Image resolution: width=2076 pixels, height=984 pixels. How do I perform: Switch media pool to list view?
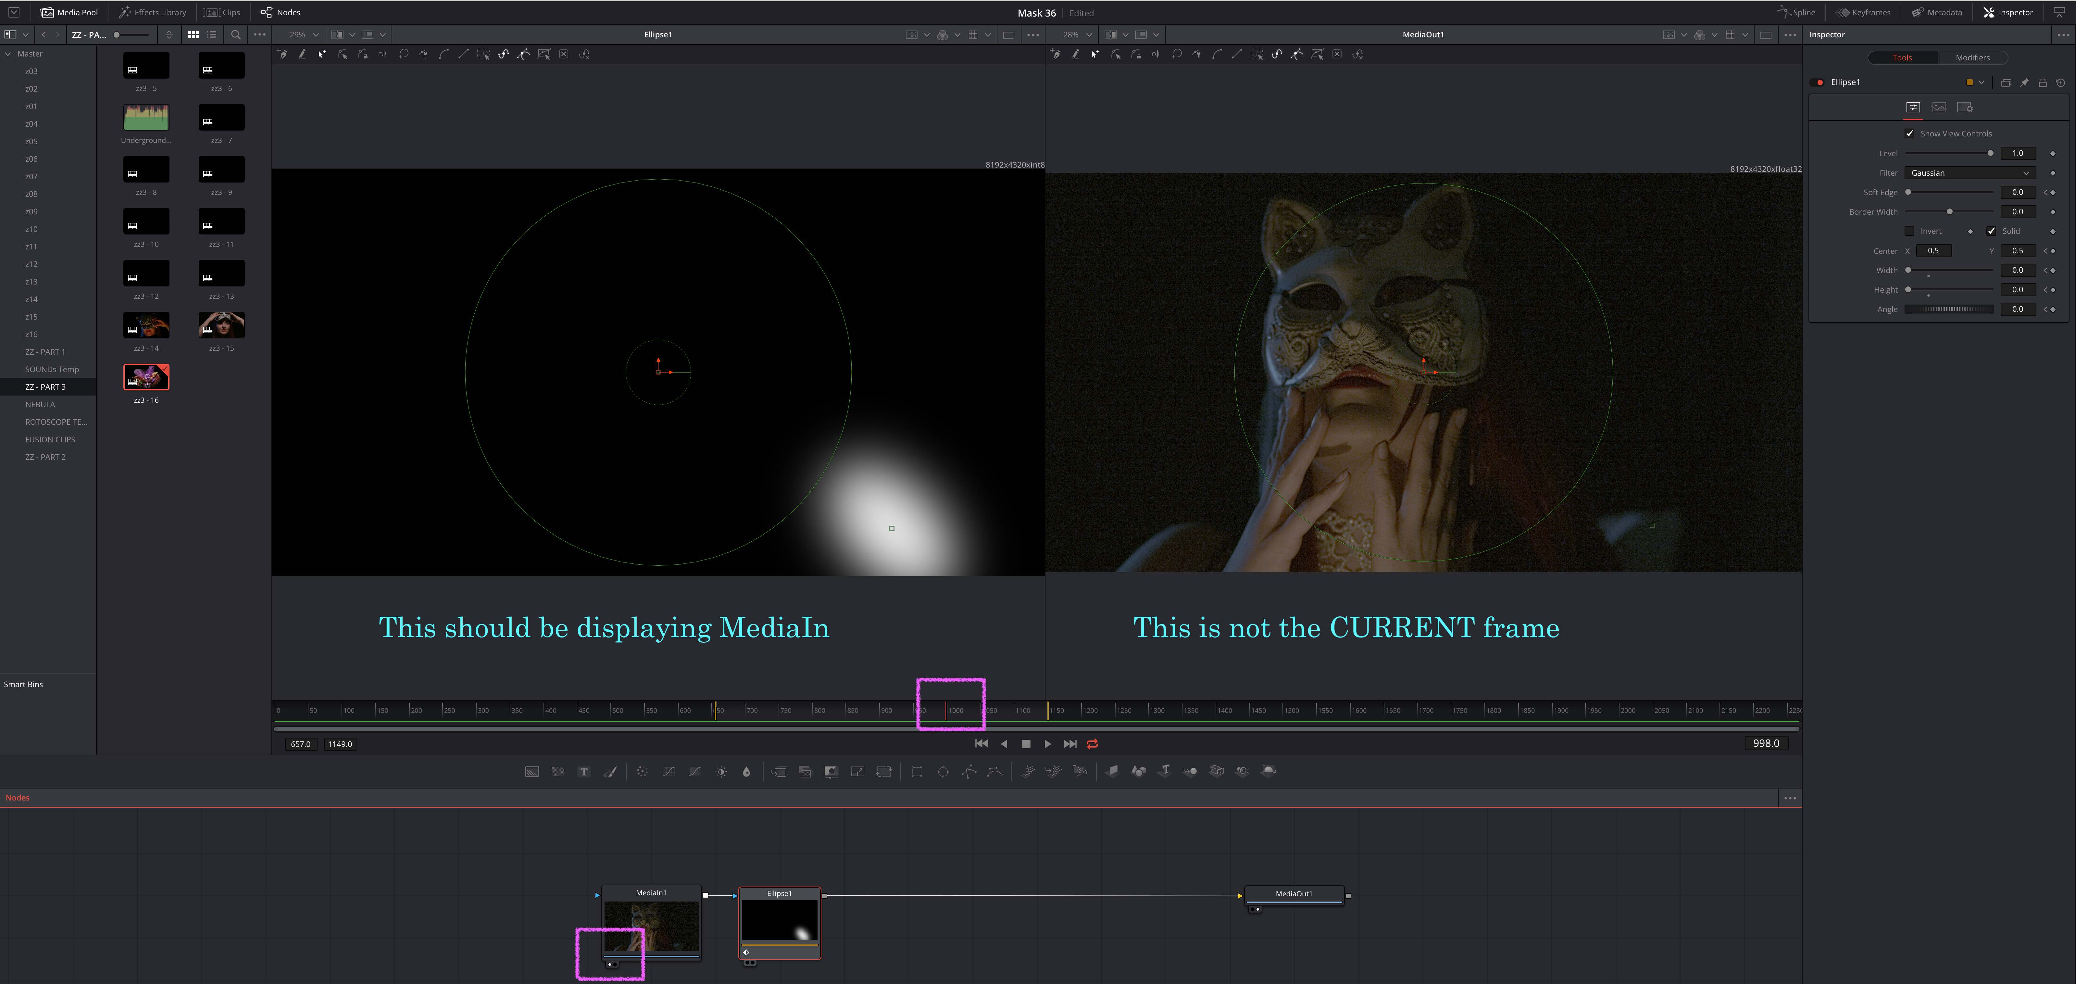[x=212, y=35]
